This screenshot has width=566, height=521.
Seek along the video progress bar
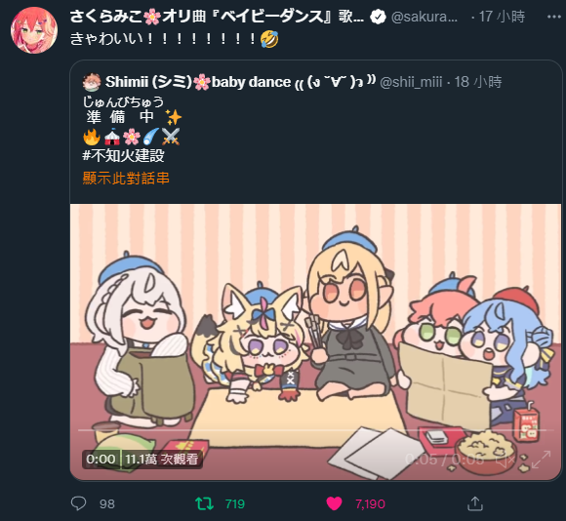coord(315,430)
